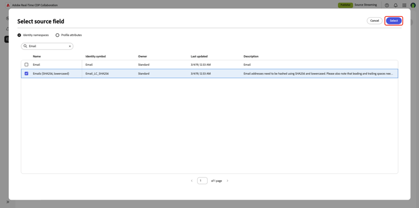Image resolution: width=419 pixels, height=208 pixels.
Task: Open the Source Streaming switcher
Action: (x=365, y=5)
